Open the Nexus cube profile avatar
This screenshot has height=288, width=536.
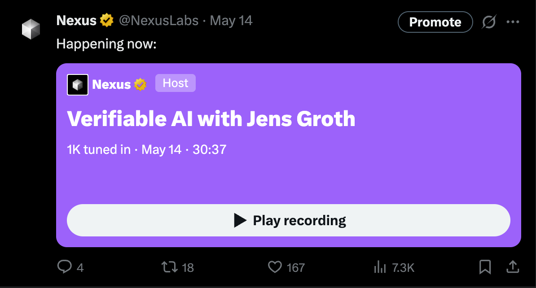[31, 29]
